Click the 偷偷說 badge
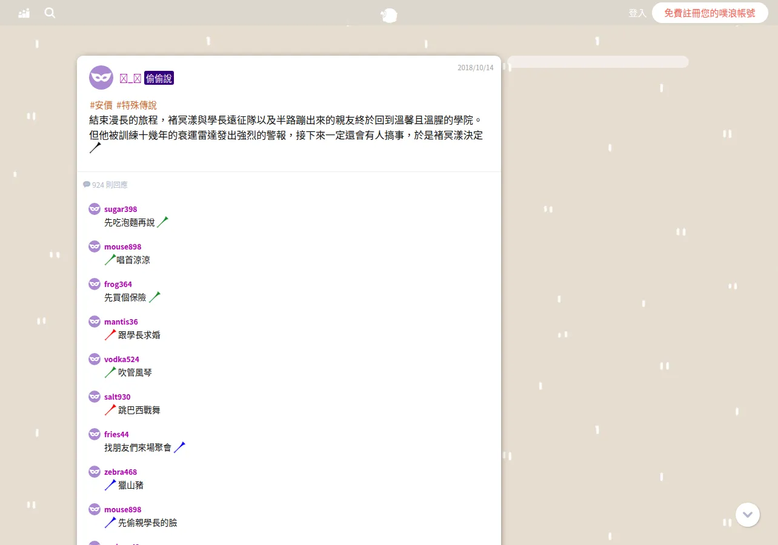 point(159,78)
